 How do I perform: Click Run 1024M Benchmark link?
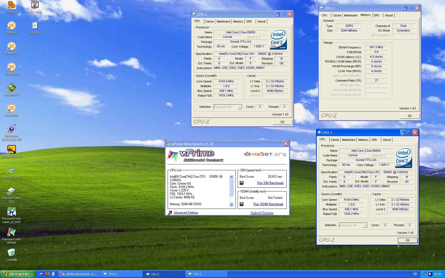[268, 204]
